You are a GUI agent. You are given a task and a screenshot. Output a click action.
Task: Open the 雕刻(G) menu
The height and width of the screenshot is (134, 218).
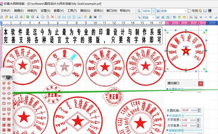coord(85,11)
